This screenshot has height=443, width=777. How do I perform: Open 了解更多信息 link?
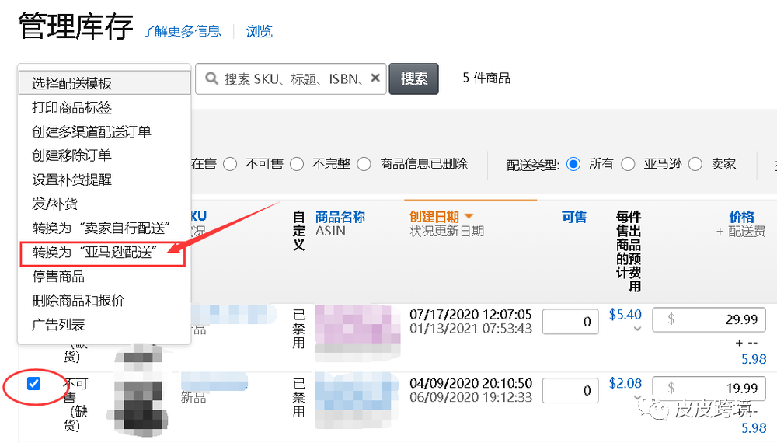click(x=181, y=31)
